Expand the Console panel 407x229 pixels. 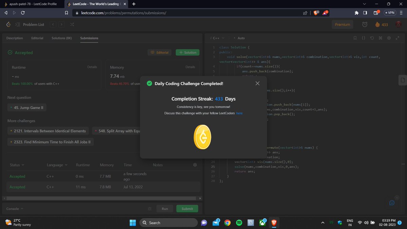(x=15, y=209)
